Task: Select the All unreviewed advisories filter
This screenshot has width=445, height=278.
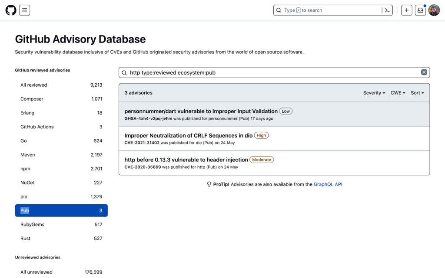Action: 37,272
